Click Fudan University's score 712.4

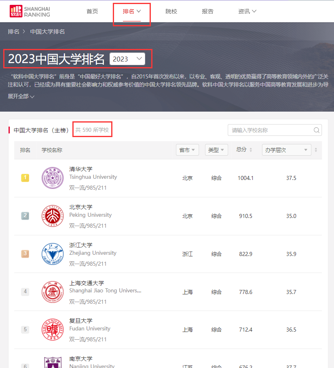(x=245, y=330)
